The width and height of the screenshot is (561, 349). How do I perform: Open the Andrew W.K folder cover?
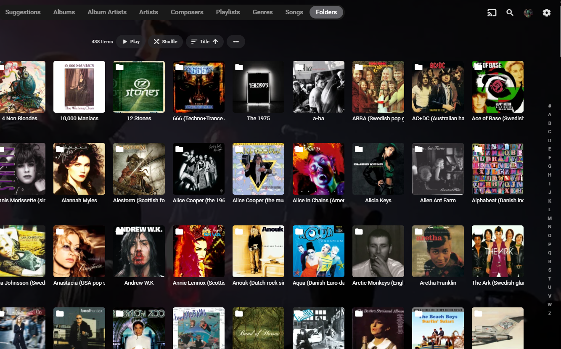[139, 251]
